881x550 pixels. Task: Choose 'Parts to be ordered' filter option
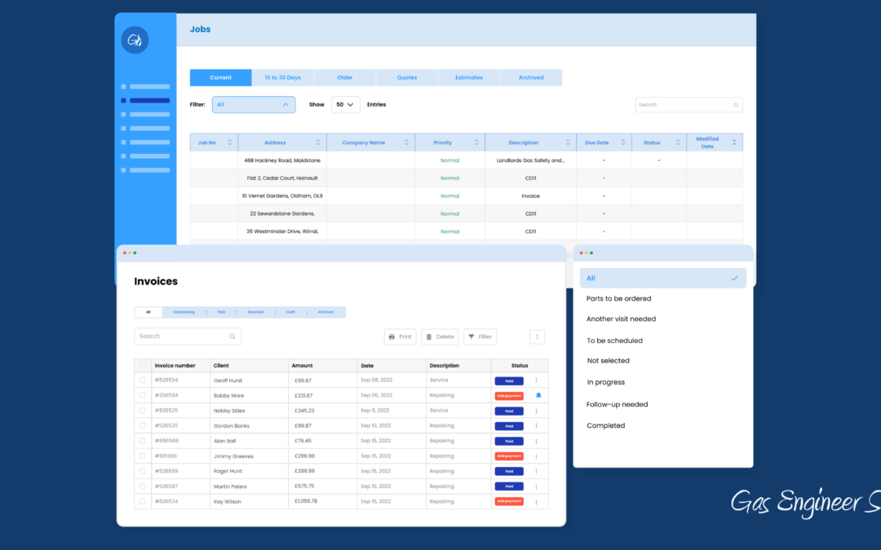(x=618, y=299)
